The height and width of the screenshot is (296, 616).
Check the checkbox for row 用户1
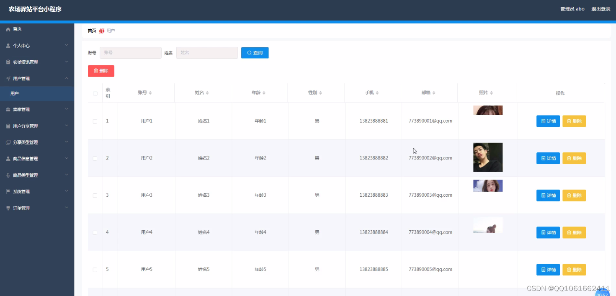(x=95, y=121)
